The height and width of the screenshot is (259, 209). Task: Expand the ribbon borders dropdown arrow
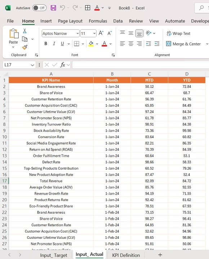coord(83,44)
